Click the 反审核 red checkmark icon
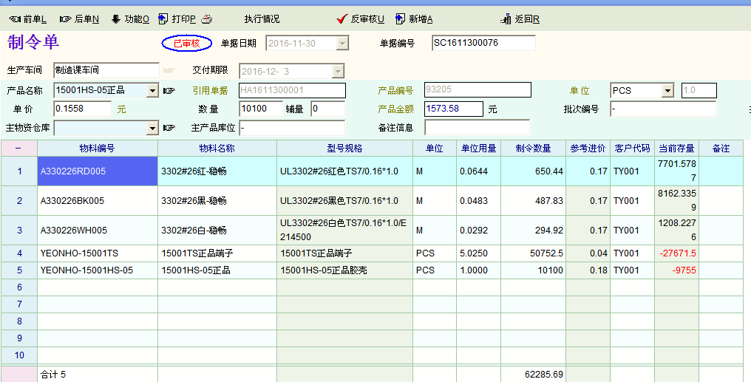751x382 pixels. pos(341,19)
